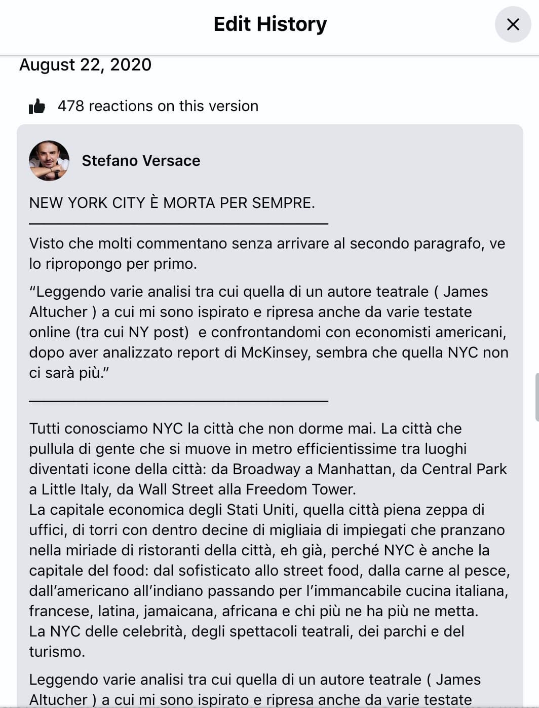Open the Stefano Versace profile name link

(x=141, y=161)
